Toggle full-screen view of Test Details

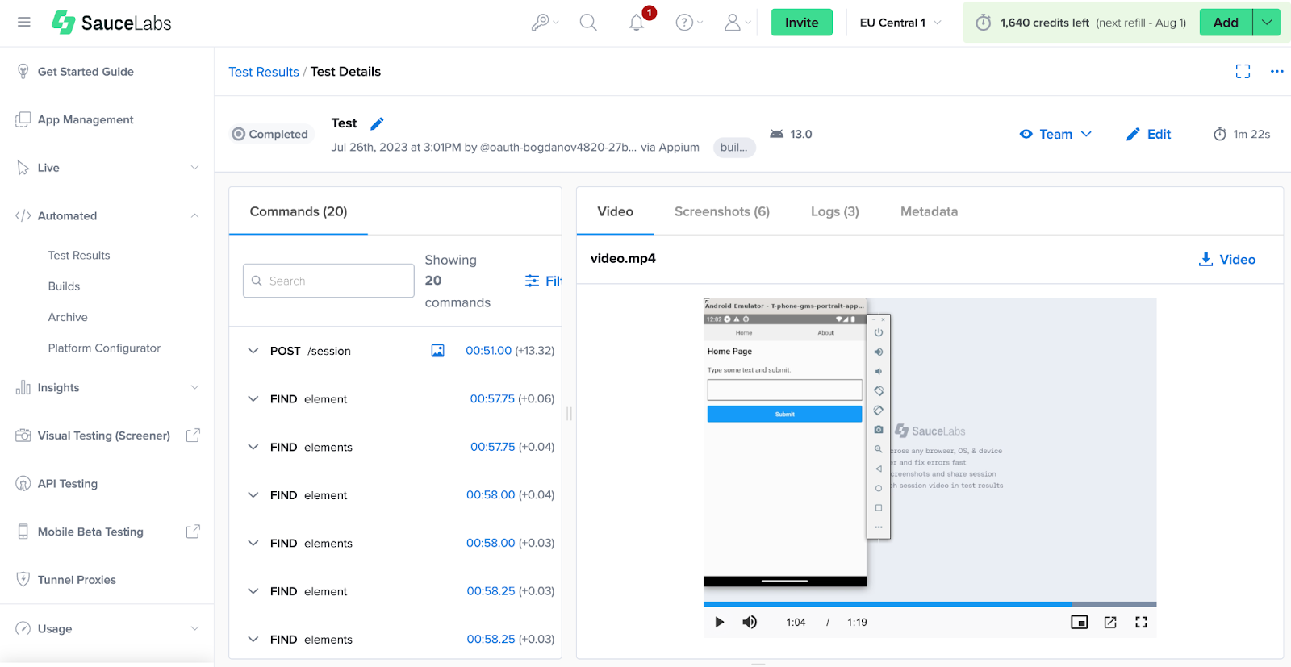click(x=1243, y=72)
